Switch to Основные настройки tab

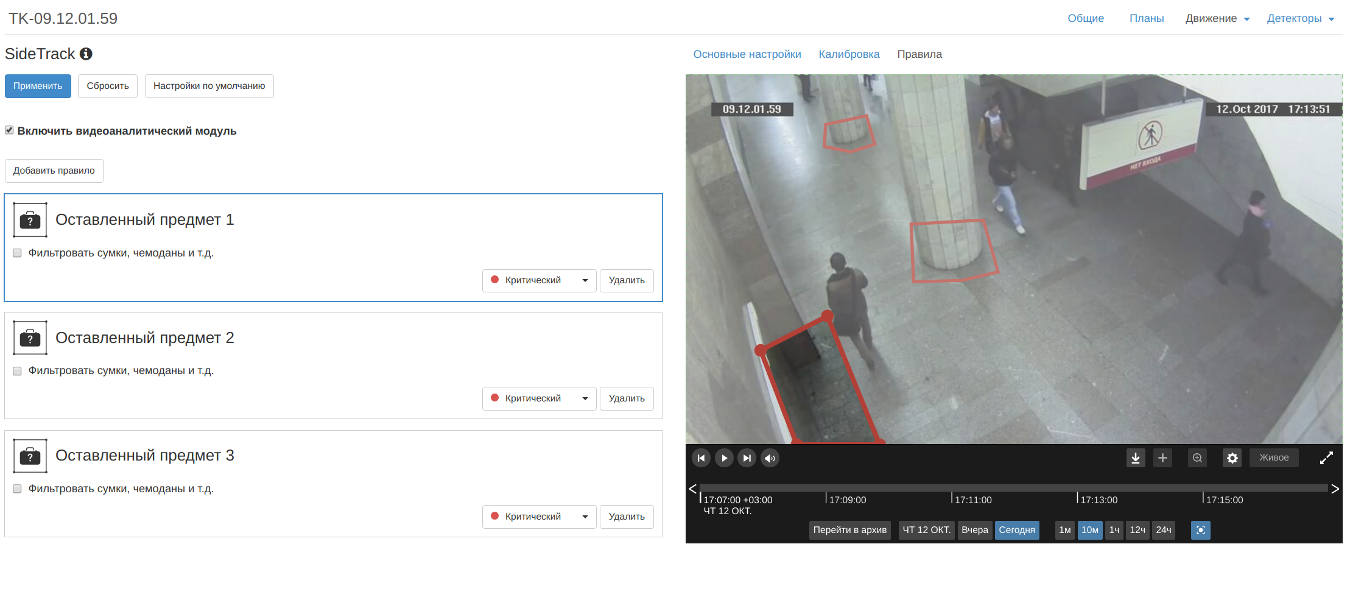click(747, 54)
